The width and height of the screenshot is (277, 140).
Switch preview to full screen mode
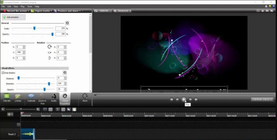[267, 11]
